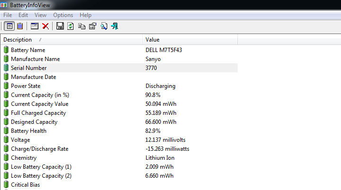Click the battery icon beside Critical Bias

click(x=6, y=185)
